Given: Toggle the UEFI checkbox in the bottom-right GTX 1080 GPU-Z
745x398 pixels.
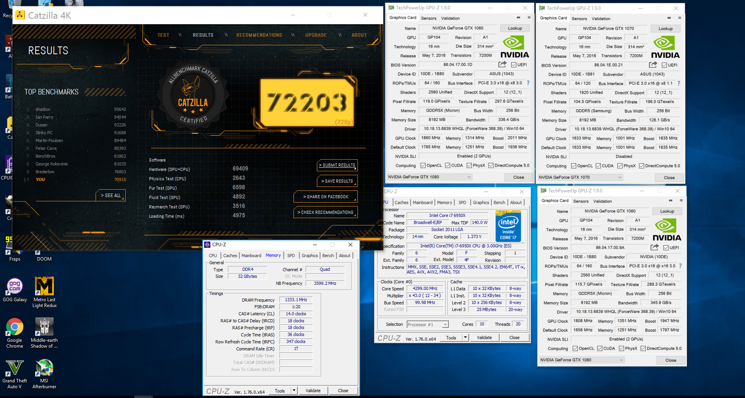Looking at the screenshot, I should (x=666, y=248).
